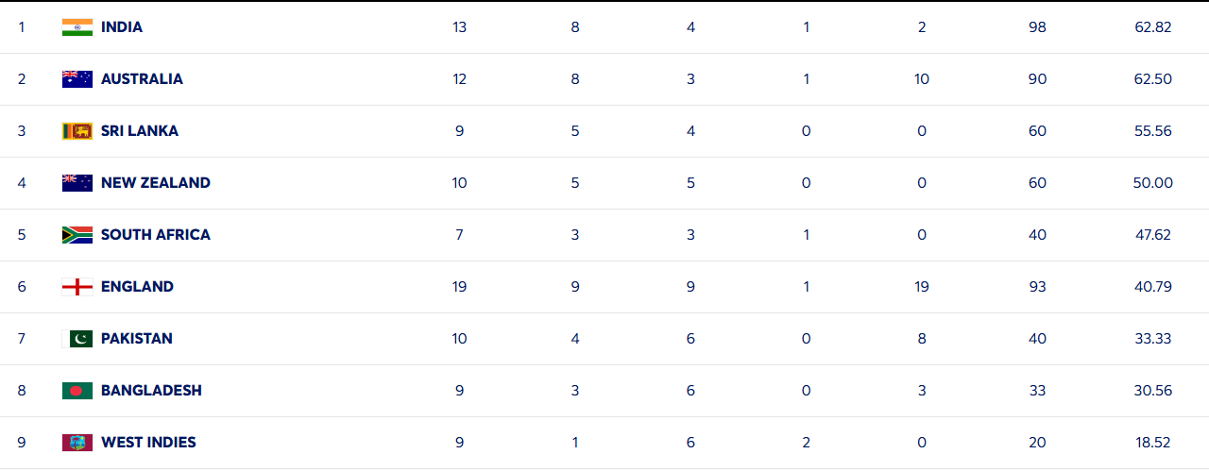Click the Pakistan flag icon
Screen dimensions: 1209x471
point(77,339)
